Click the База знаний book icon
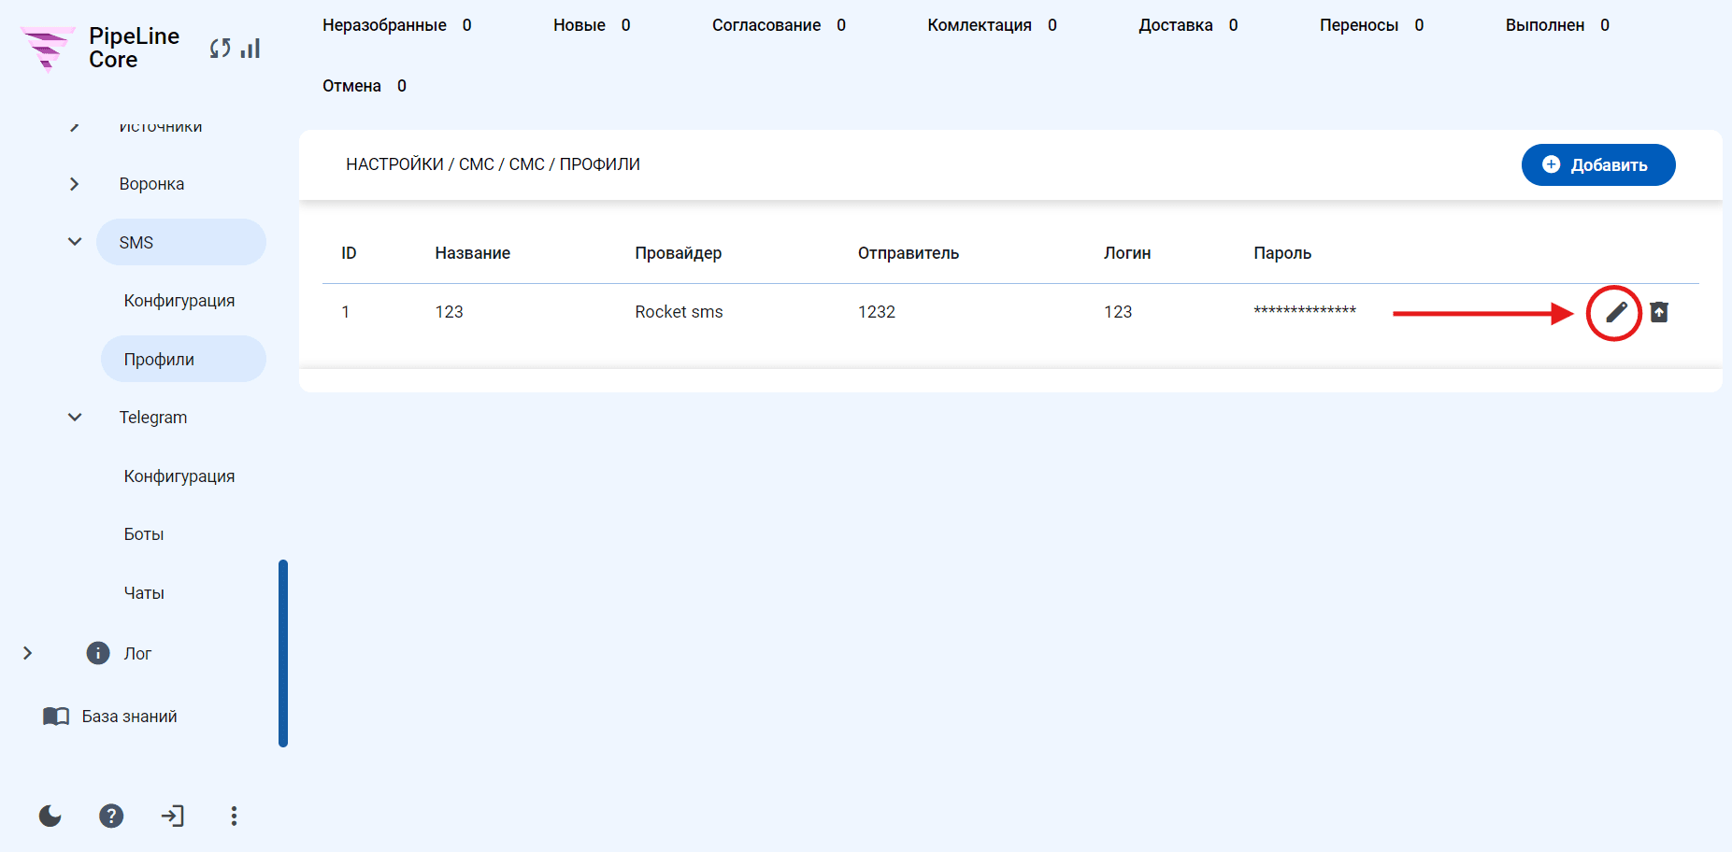The height and width of the screenshot is (852, 1732). 56,717
